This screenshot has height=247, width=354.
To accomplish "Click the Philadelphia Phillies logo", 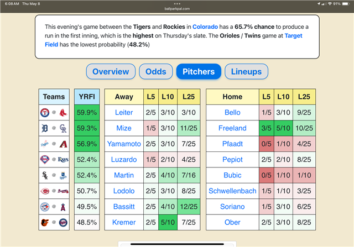I will pyautogui.click(x=45, y=160).
